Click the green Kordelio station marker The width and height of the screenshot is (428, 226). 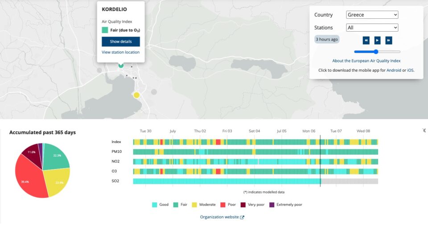(x=121, y=65)
